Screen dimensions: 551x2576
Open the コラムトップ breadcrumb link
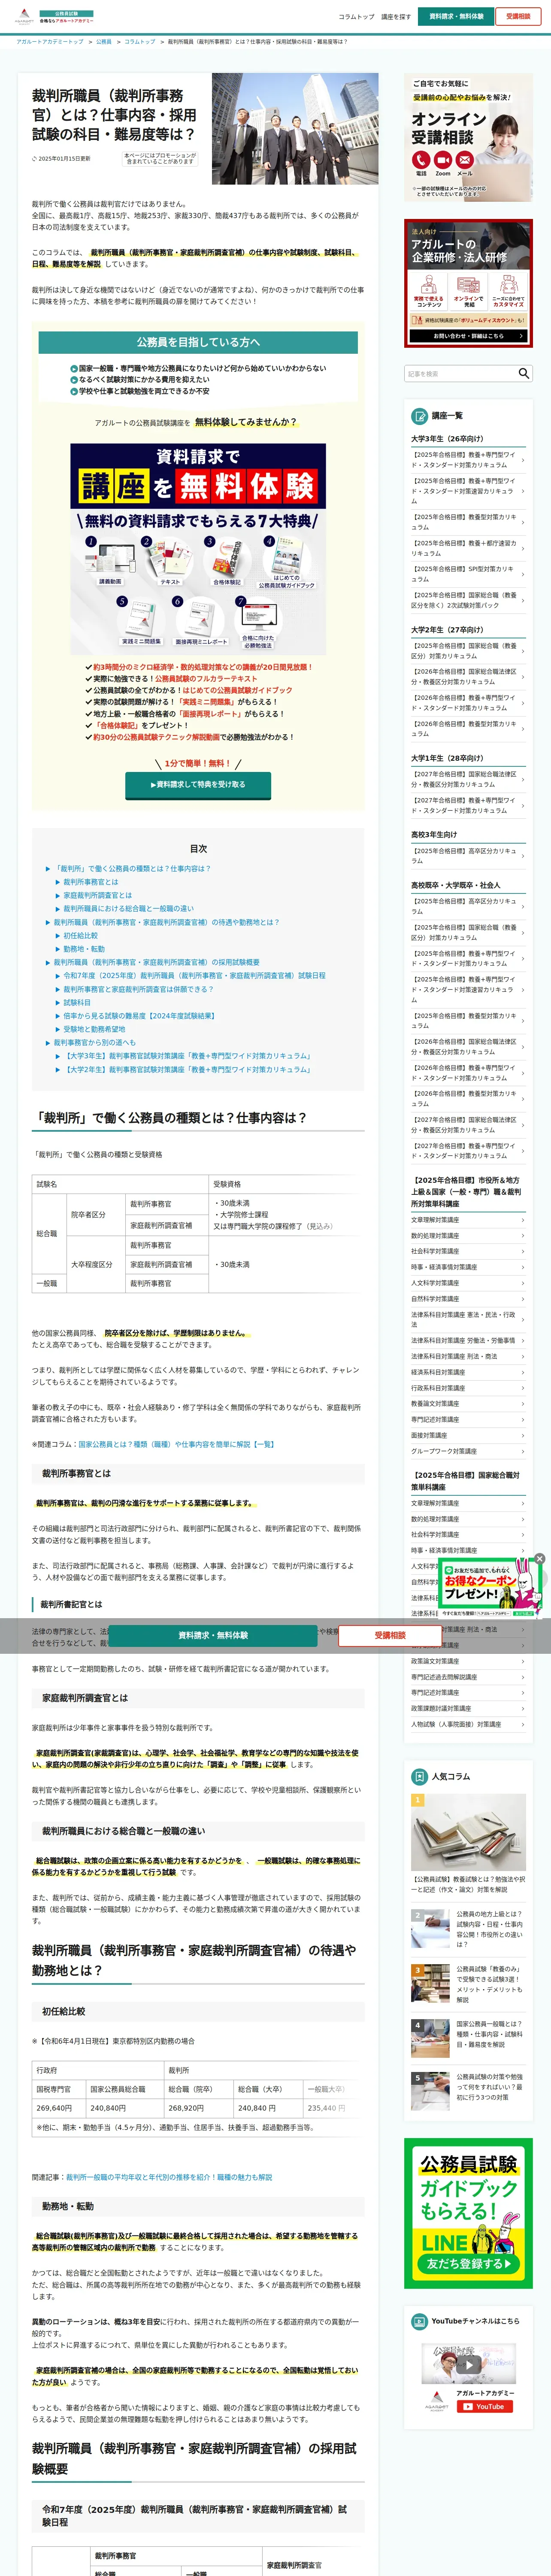[x=140, y=42]
